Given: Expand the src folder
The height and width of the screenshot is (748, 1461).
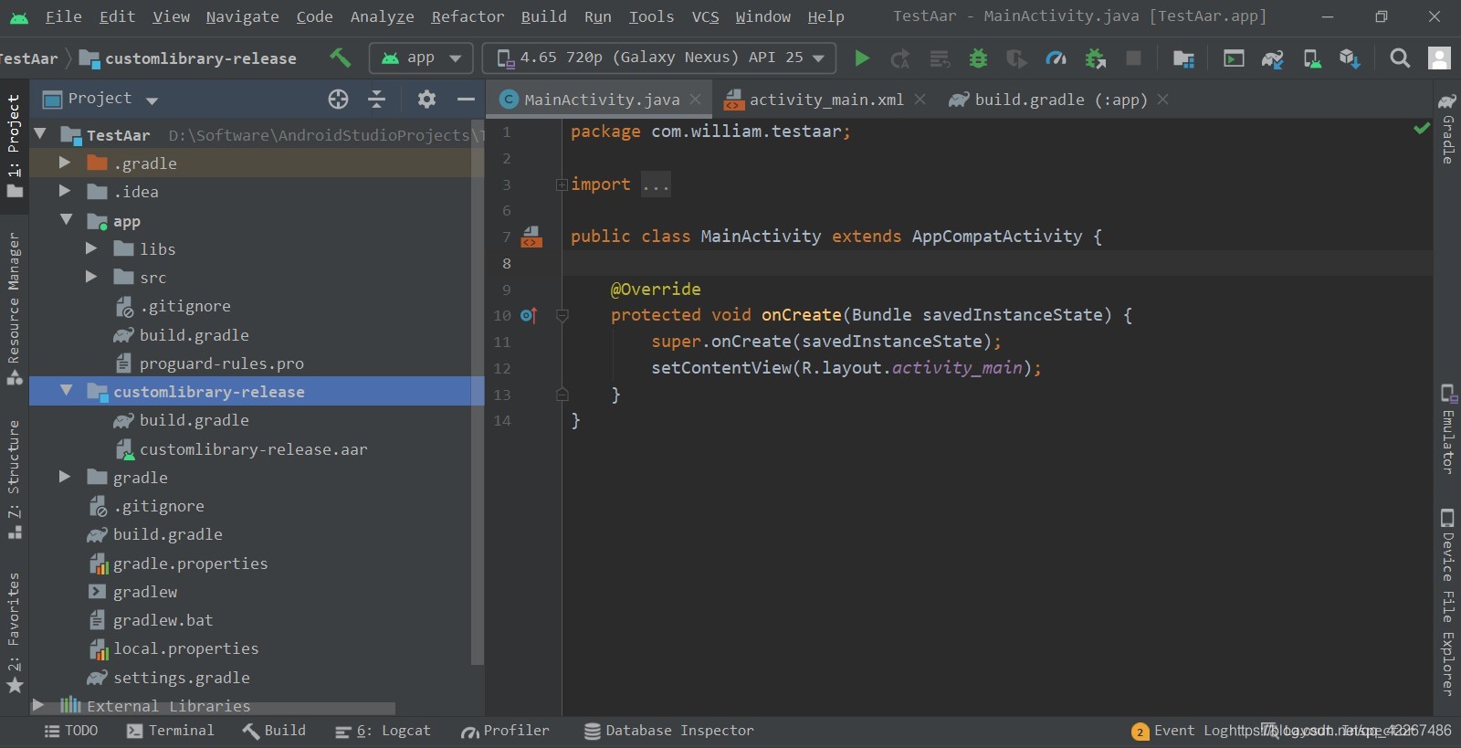Looking at the screenshot, I should [91, 277].
